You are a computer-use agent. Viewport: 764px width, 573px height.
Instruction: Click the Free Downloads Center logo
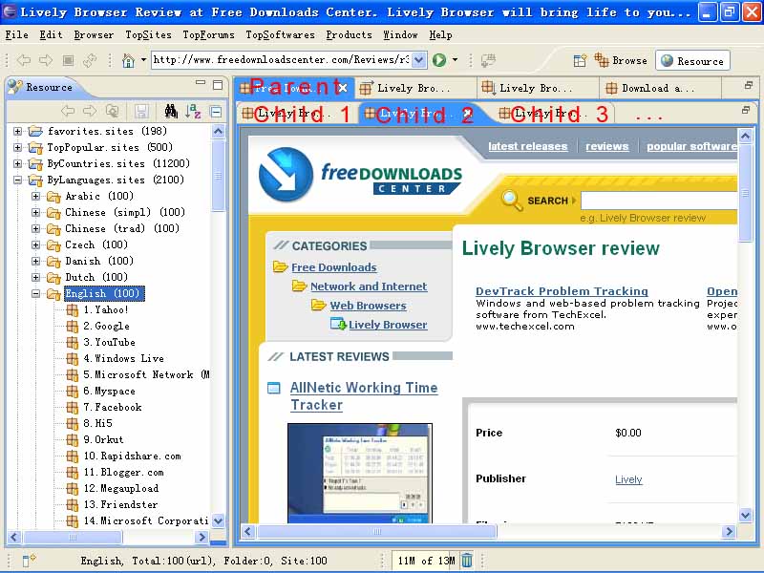click(361, 176)
